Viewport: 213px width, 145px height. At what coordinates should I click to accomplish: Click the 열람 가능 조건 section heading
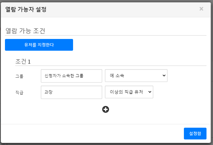pyautogui.click(x=25, y=31)
